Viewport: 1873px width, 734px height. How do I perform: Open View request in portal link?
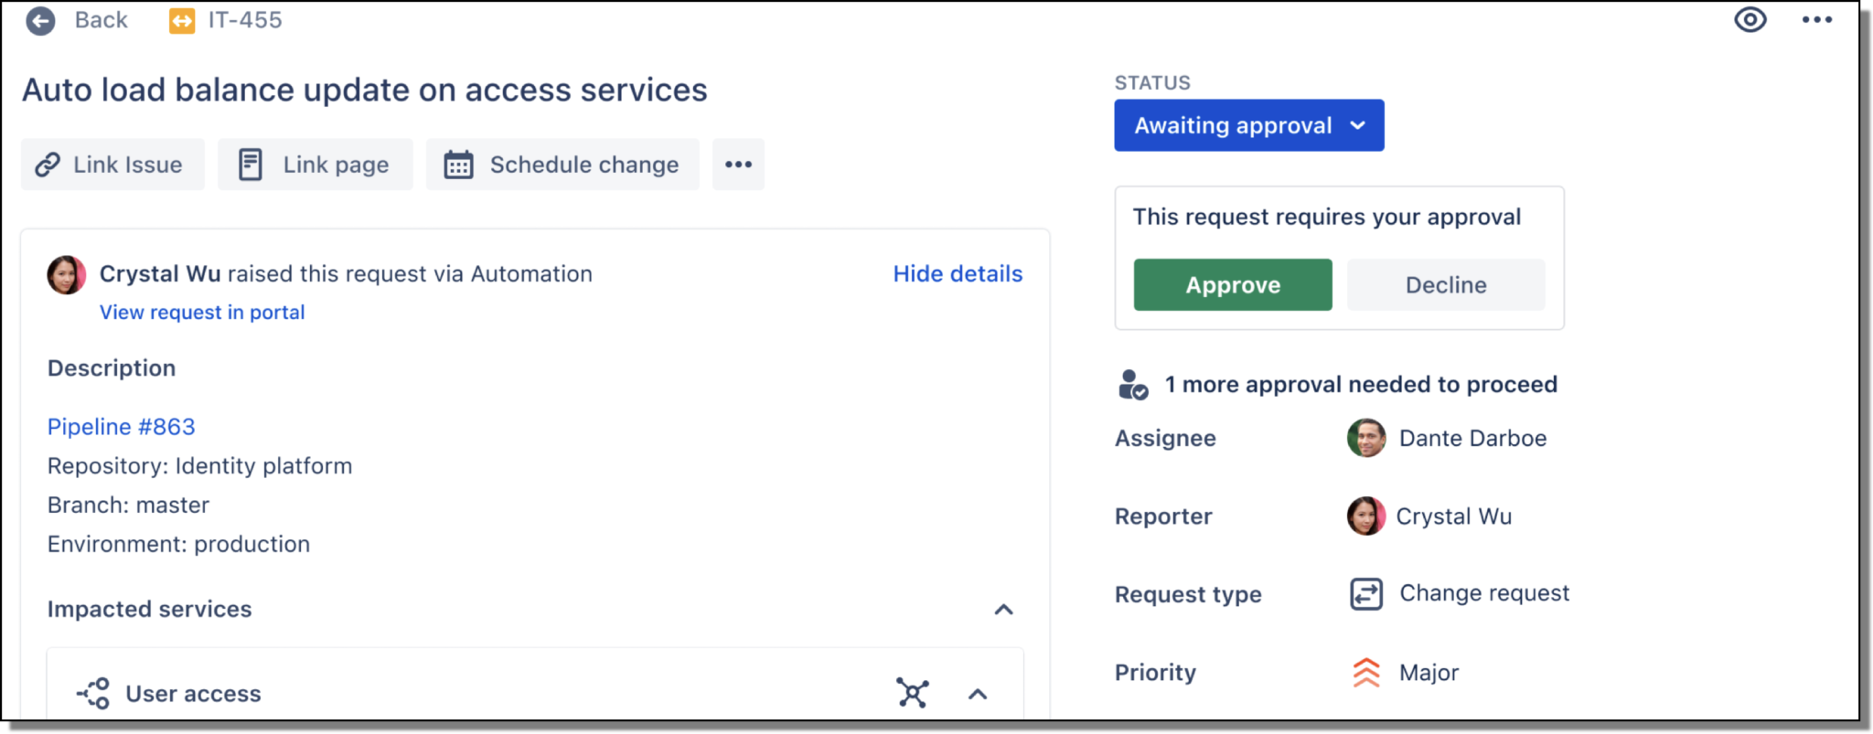tap(202, 313)
